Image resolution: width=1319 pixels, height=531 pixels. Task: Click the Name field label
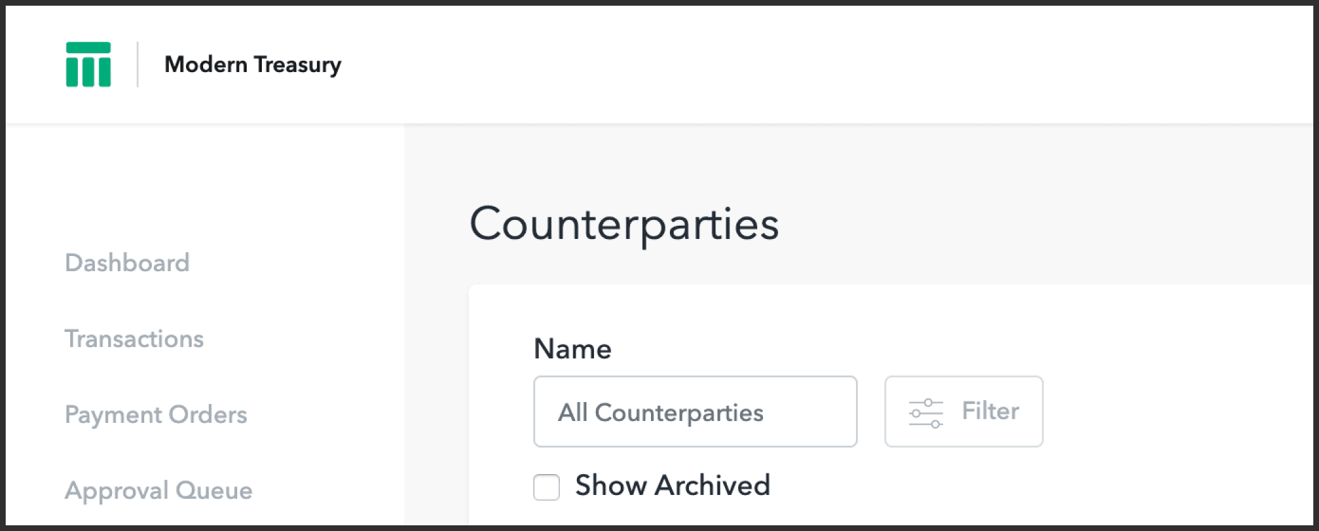click(x=573, y=349)
